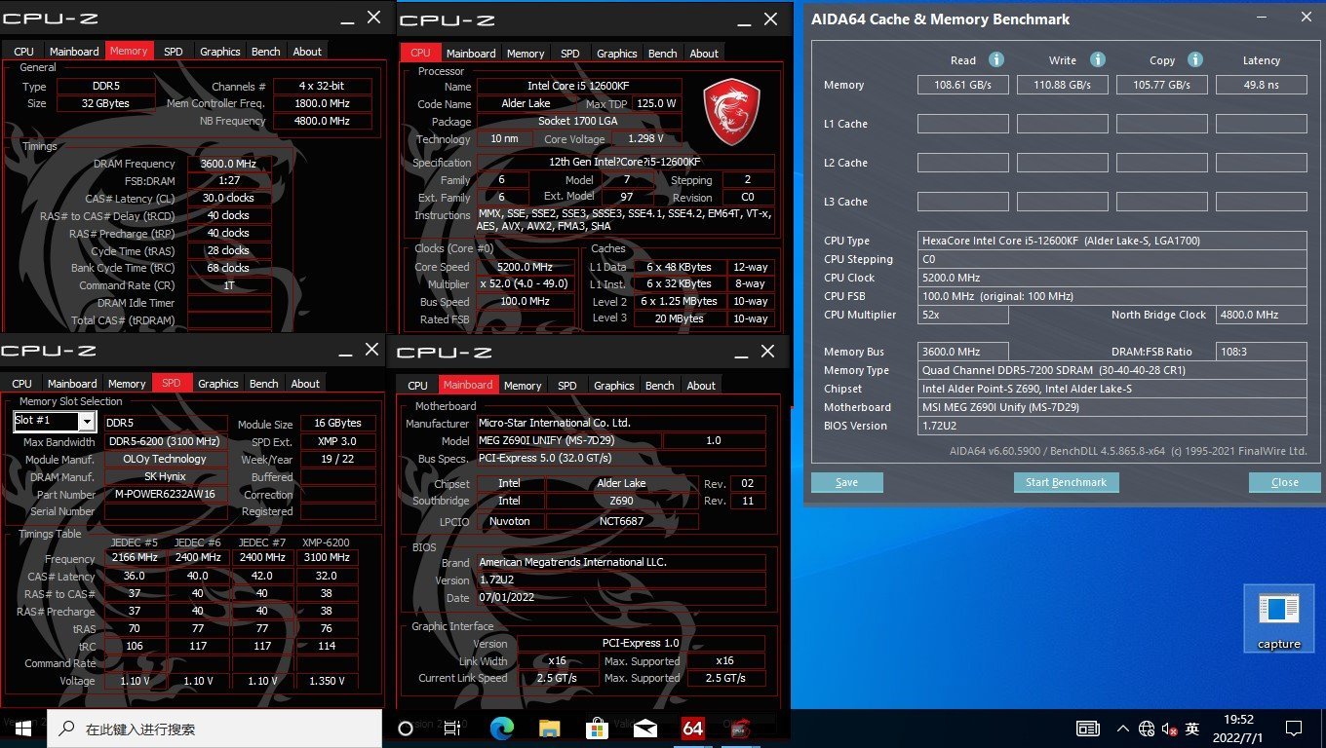Click the NB Frequency value 4800.0 MHz

pos(322,121)
